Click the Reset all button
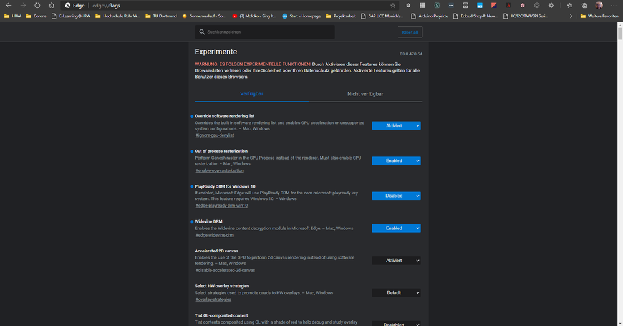 pyautogui.click(x=410, y=32)
